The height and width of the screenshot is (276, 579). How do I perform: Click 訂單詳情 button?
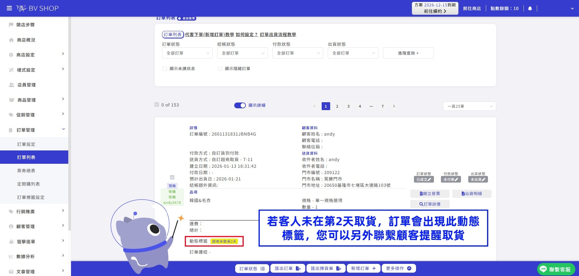click(430, 204)
